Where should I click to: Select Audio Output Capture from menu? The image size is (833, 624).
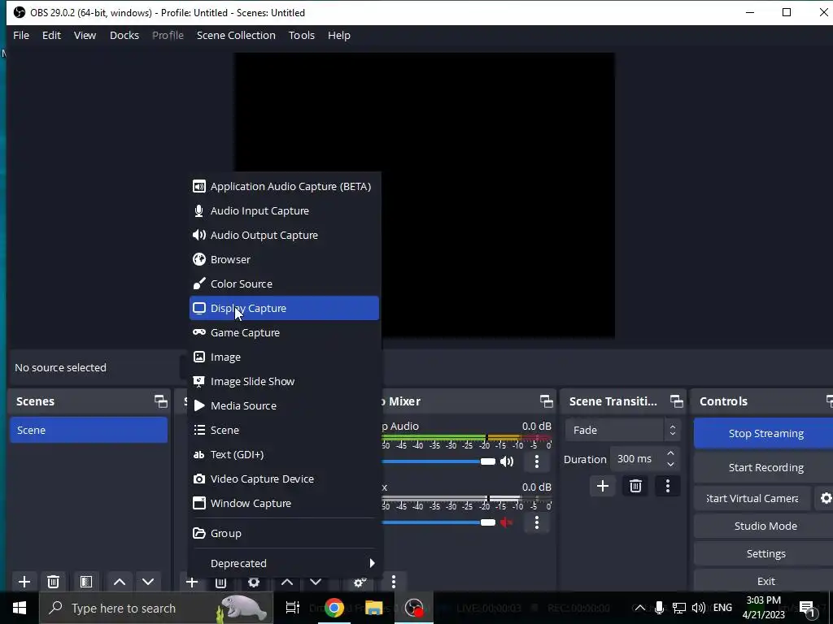(x=284, y=235)
